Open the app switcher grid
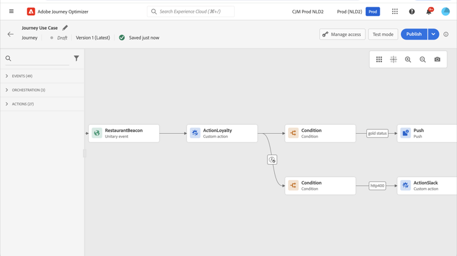Viewport: 457px width, 256px height. point(395,12)
